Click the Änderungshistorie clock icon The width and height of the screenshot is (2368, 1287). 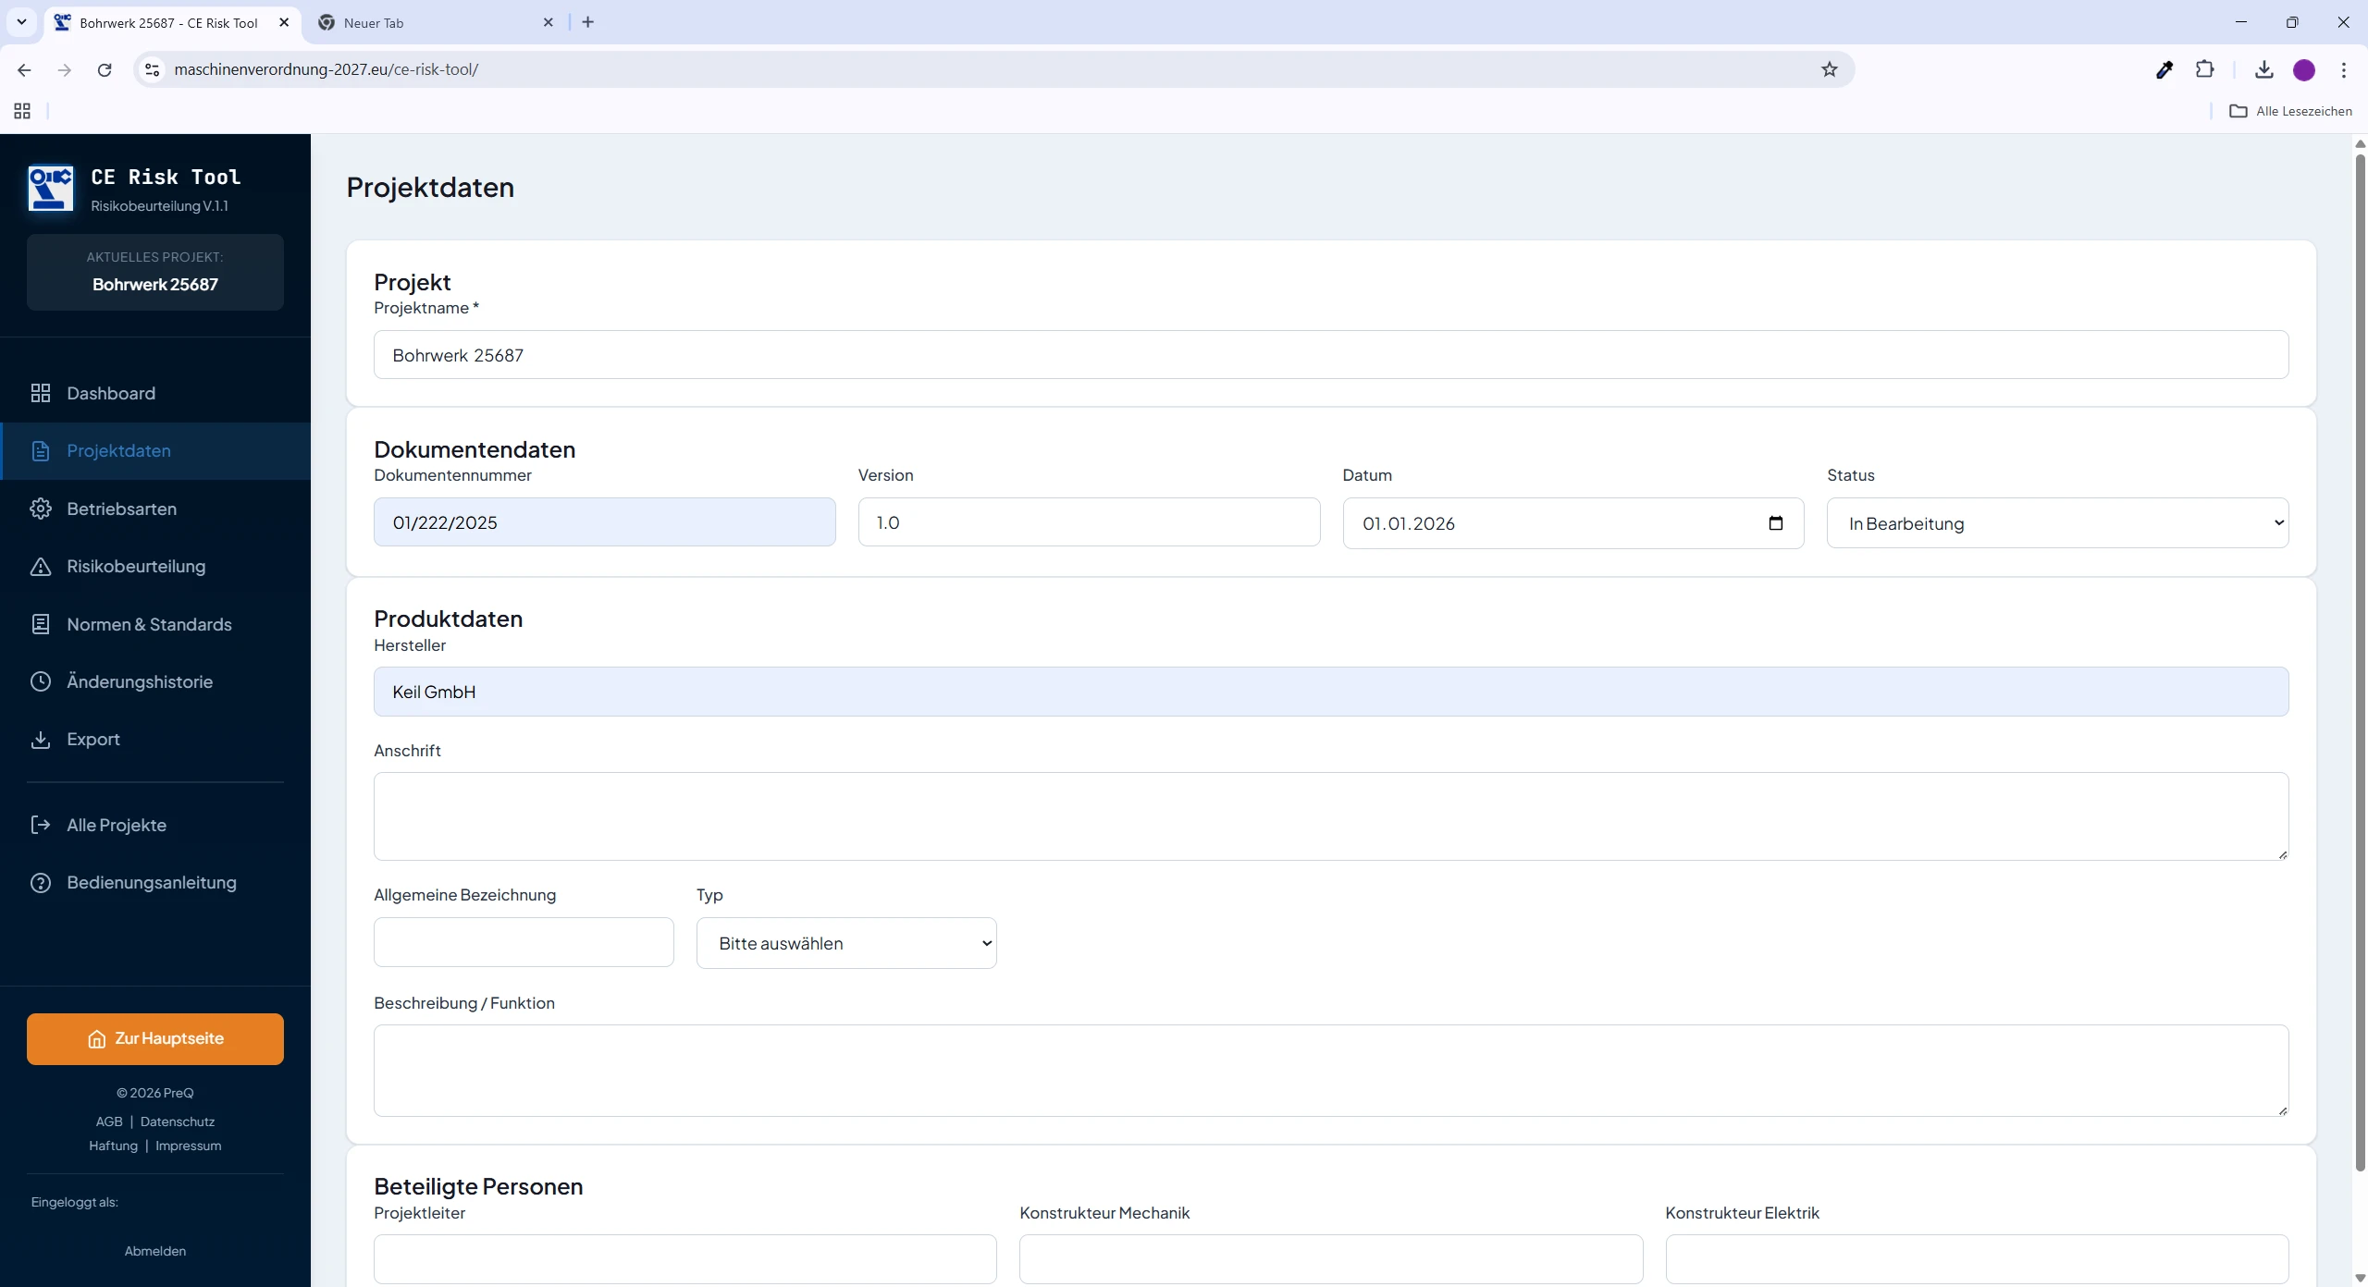(41, 681)
